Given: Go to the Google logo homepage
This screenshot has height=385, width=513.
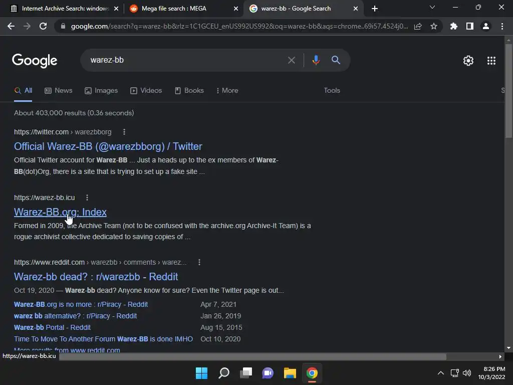Looking at the screenshot, I should point(35,61).
